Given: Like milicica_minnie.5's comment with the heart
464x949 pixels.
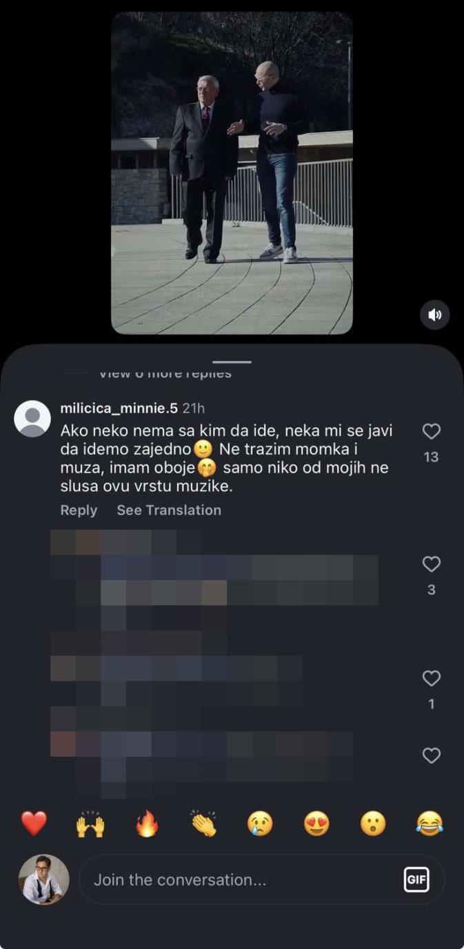Looking at the screenshot, I should tap(431, 432).
